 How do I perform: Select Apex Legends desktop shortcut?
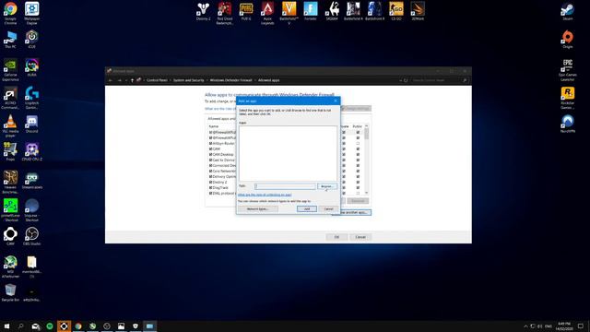(x=267, y=13)
